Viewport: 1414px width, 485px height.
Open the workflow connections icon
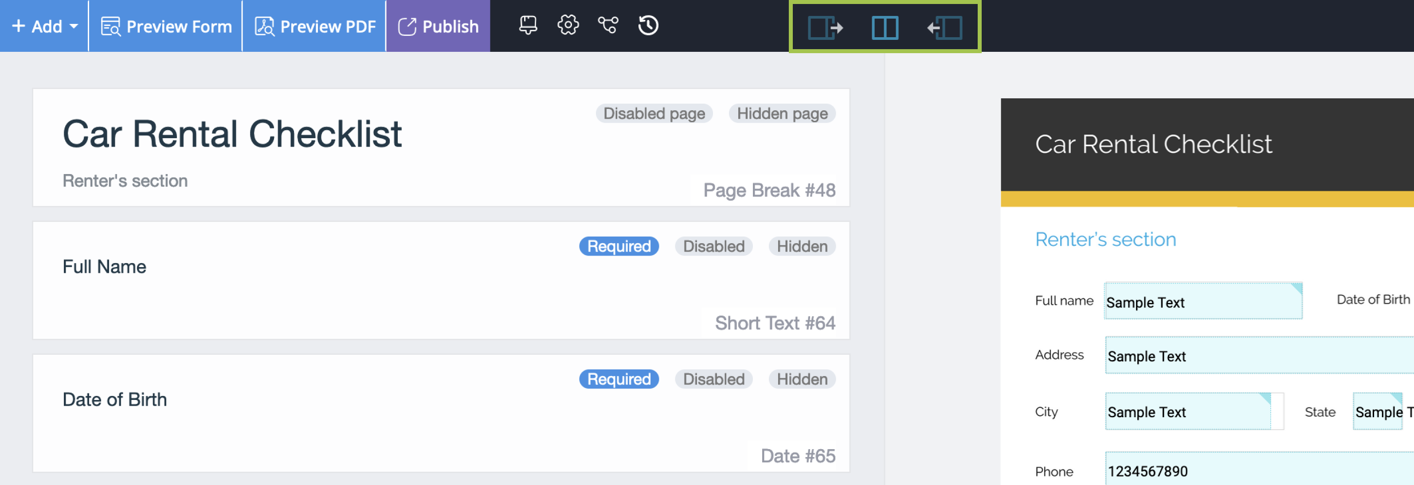[607, 25]
